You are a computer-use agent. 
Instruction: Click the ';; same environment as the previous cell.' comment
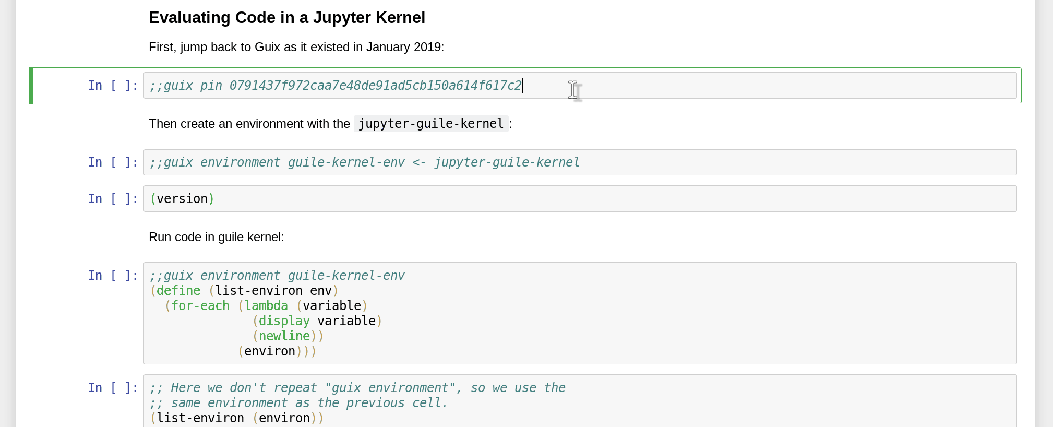[299, 403]
